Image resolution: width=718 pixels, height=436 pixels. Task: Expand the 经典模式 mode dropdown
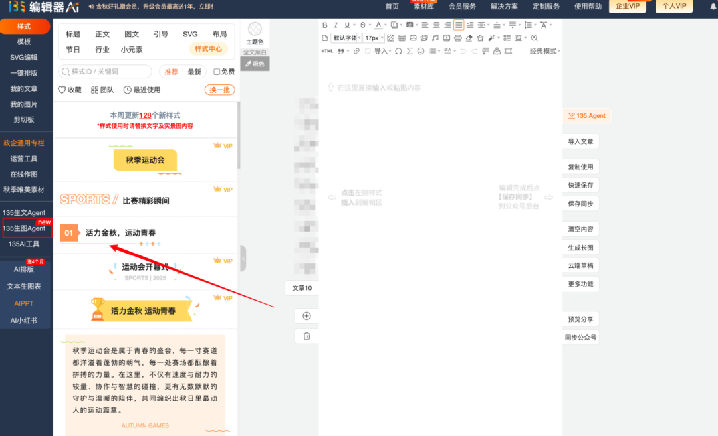tap(544, 51)
